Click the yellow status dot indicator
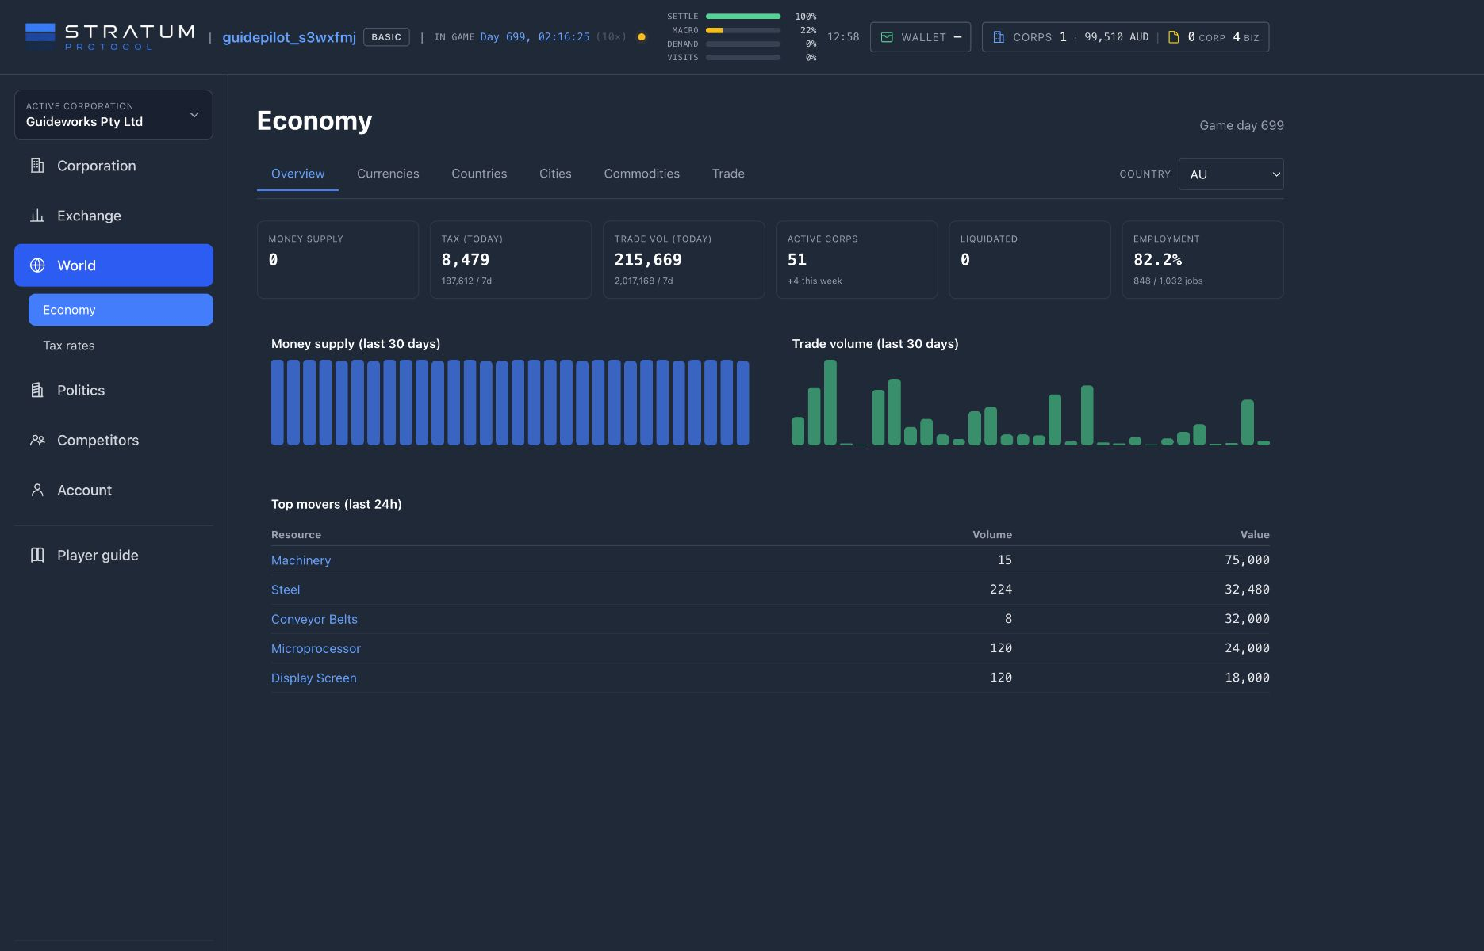 tap(642, 37)
